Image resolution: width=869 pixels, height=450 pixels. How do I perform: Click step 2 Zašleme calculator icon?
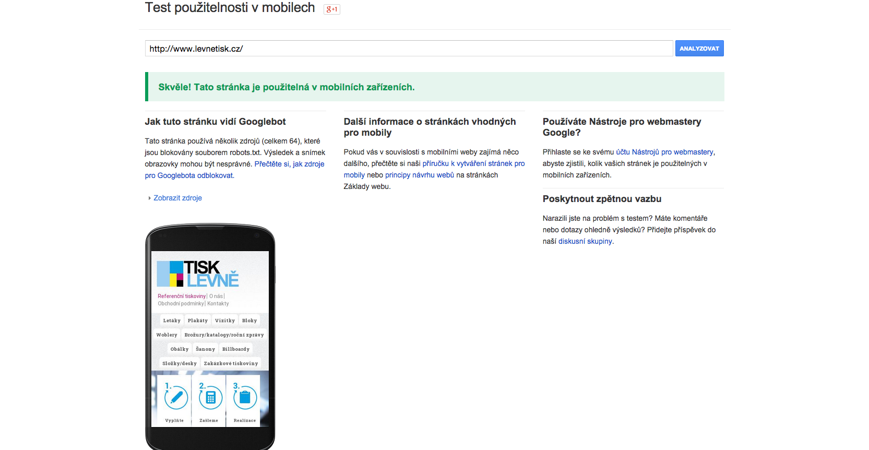click(210, 398)
